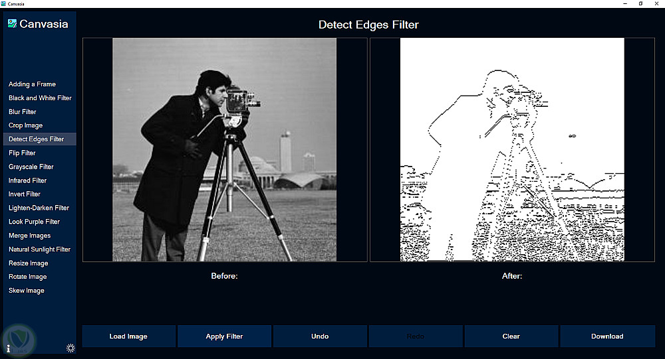Screen dimensions: 665x359
Task: Apply Filter to the loaded image
Action: [224, 336]
